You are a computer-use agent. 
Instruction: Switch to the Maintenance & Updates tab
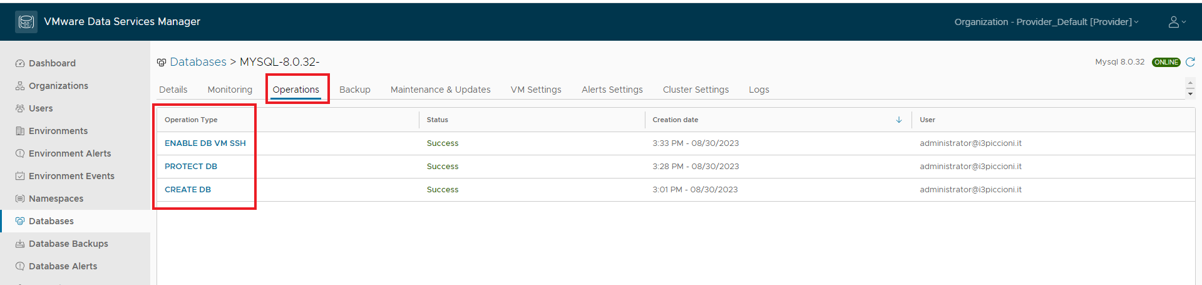click(441, 90)
